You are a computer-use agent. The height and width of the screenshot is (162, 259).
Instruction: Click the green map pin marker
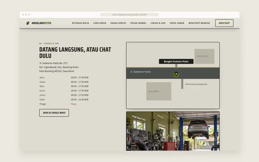tap(176, 75)
